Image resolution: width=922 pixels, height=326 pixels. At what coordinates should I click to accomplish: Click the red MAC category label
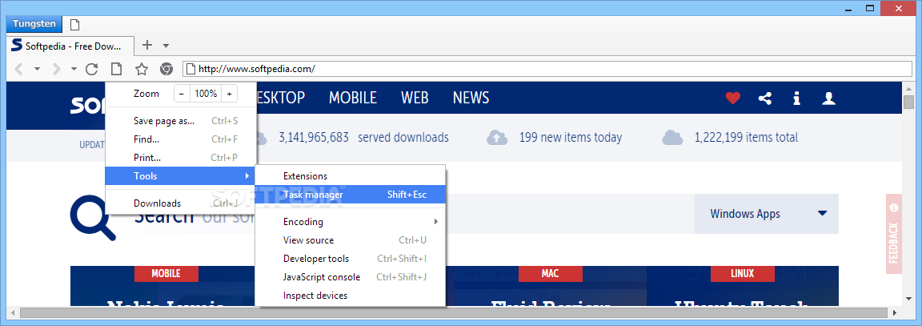pos(551,274)
